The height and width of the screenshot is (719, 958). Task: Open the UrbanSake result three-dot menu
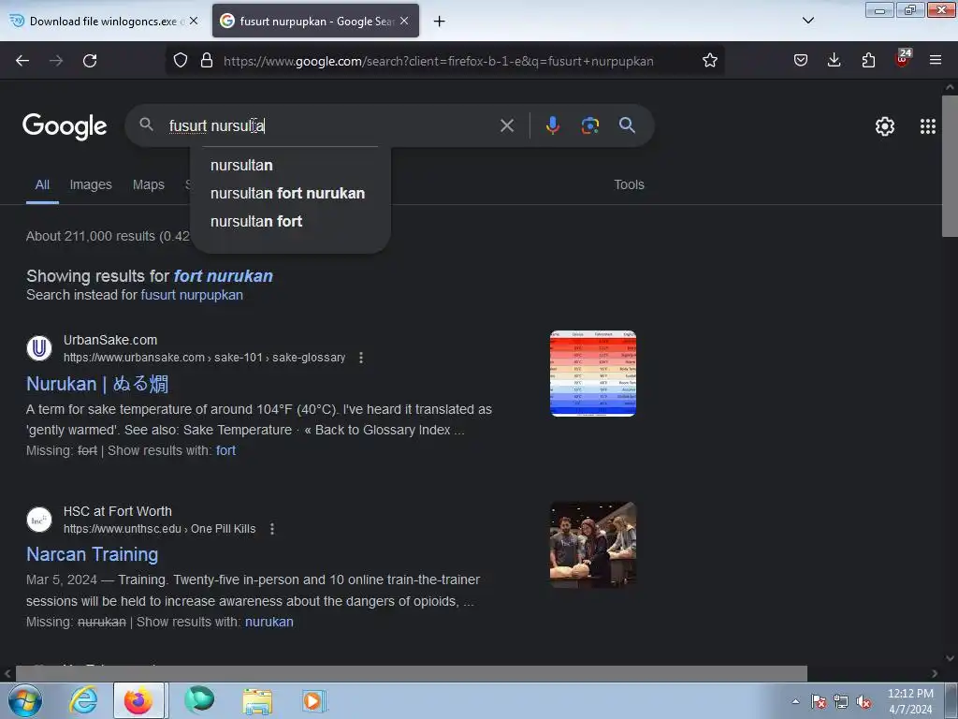(361, 358)
